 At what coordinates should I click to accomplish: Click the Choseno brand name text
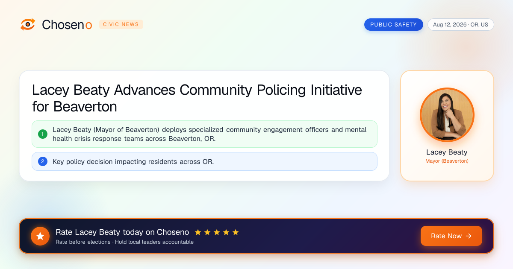click(x=67, y=25)
